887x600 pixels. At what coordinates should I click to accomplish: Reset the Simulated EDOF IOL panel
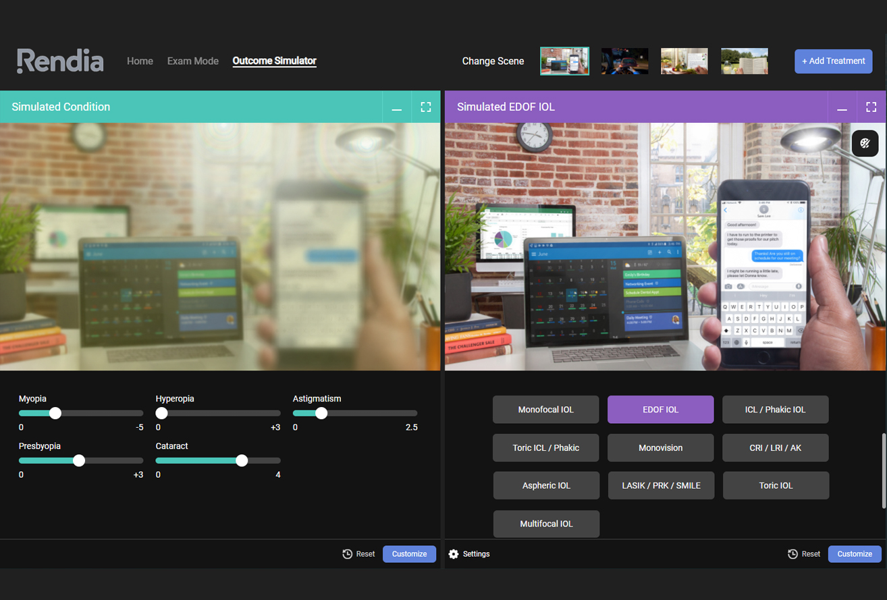pos(804,554)
